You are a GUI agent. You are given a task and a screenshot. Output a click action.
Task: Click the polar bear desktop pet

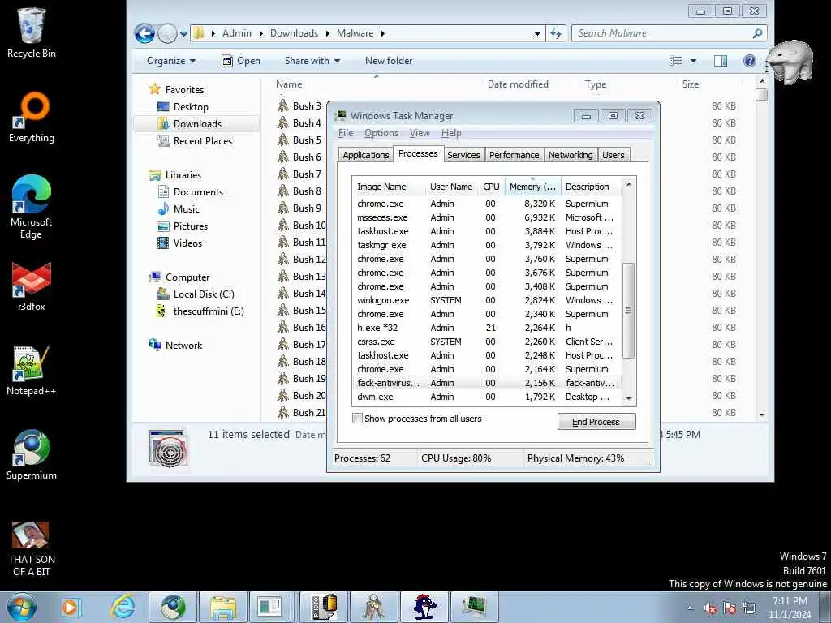pos(790,62)
